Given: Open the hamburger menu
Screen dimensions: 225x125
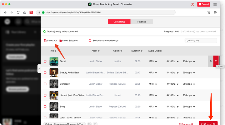Looking at the screenshot, I should click(x=215, y=4).
